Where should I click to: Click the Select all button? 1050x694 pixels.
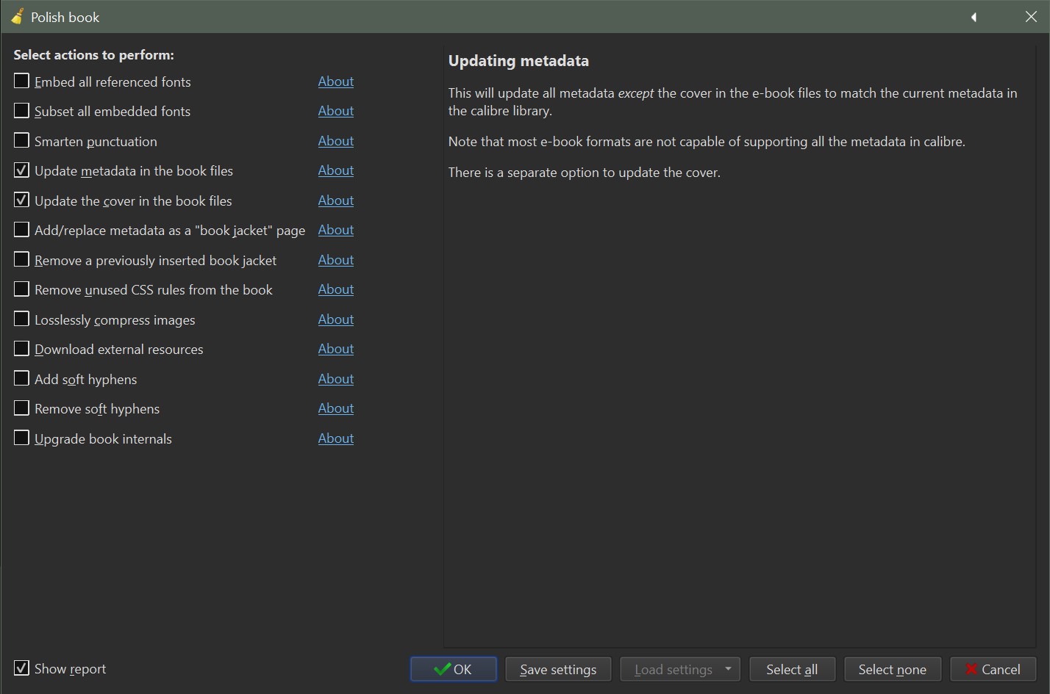pyautogui.click(x=792, y=669)
